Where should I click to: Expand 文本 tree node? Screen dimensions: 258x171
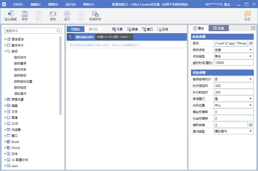point(5,111)
